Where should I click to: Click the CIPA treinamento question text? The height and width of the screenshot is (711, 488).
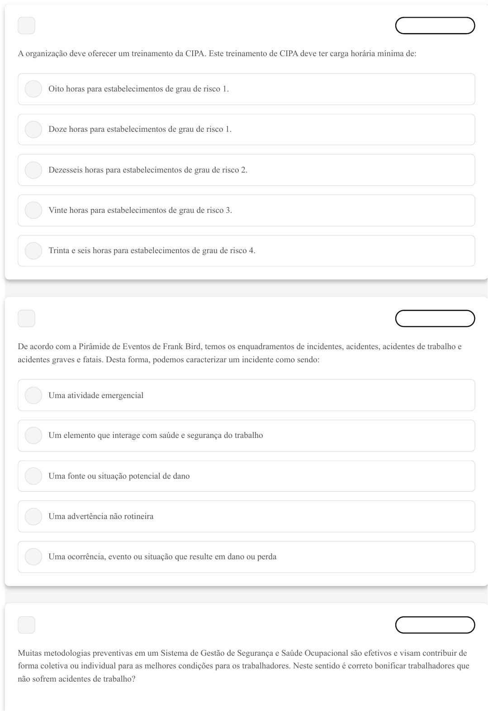click(x=217, y=54)
